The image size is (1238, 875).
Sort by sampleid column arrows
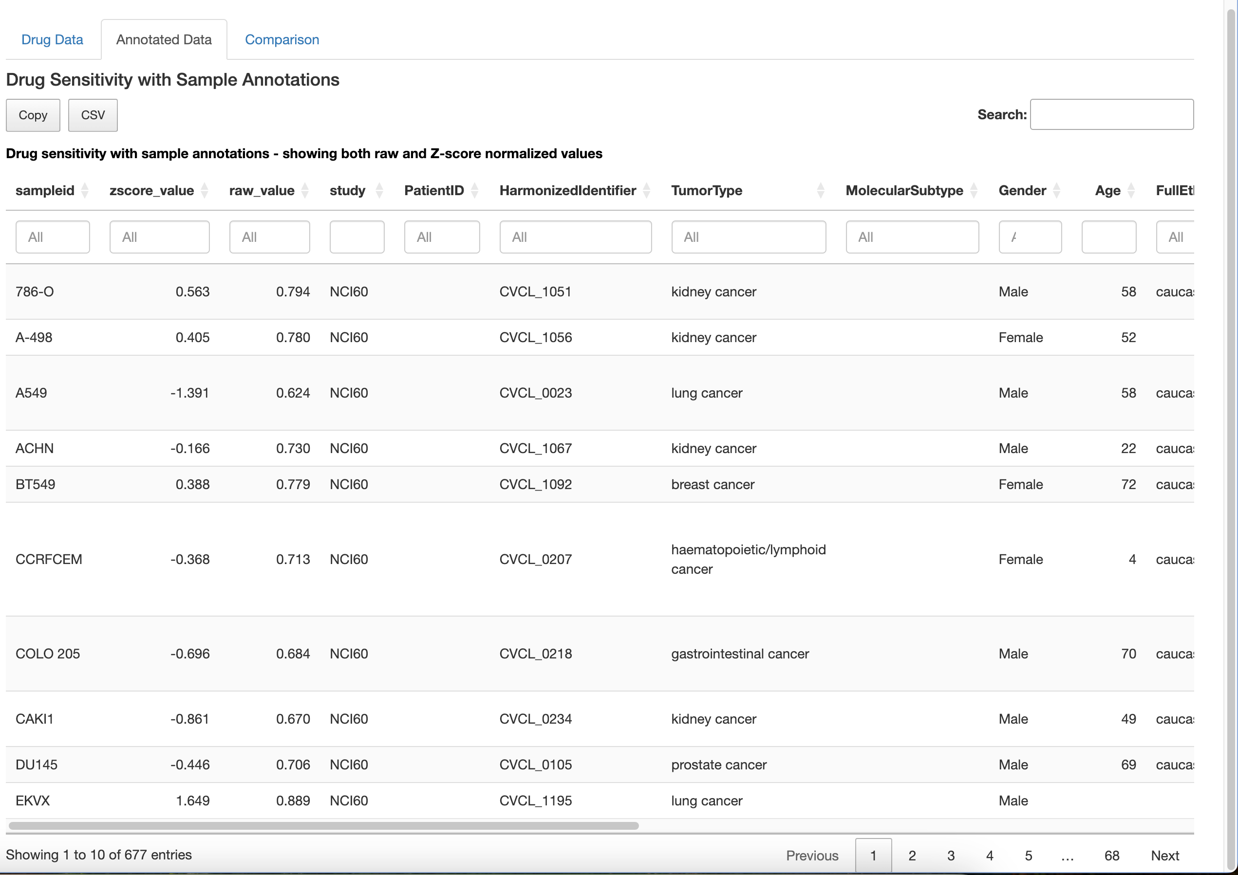point(85,190)
